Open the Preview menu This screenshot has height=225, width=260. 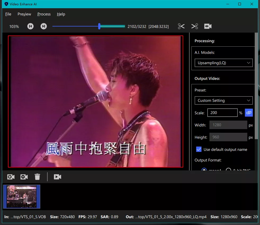(24, 14)
